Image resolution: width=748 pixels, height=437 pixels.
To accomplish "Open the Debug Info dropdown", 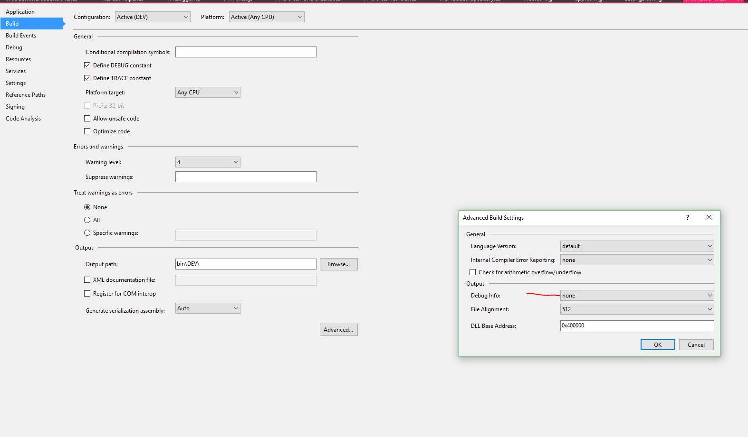I will coord(637,296).
